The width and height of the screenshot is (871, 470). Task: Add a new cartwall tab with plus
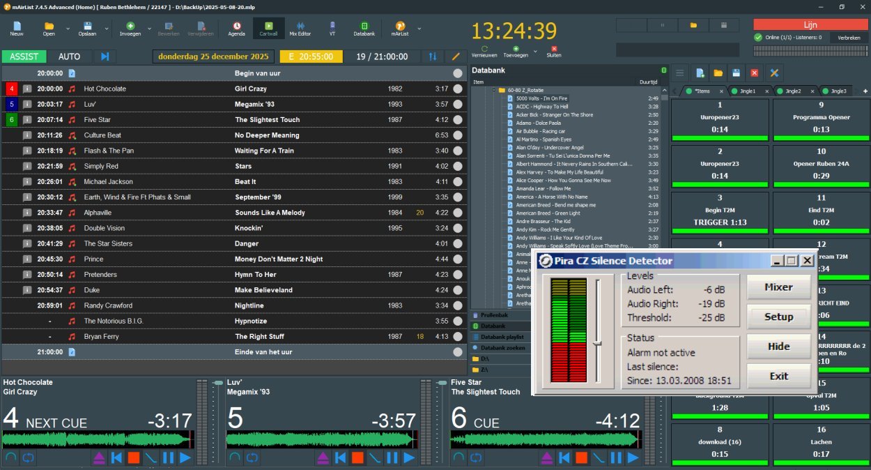pos(865,91)
